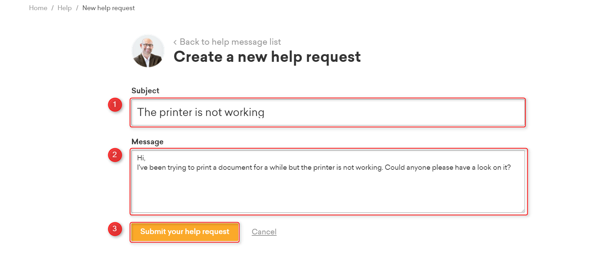Return via Back to help message list

230,42
